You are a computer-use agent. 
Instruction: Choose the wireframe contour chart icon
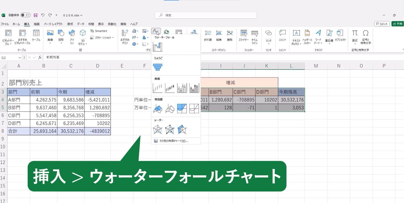pyautogui.click(x=194, y=109)
